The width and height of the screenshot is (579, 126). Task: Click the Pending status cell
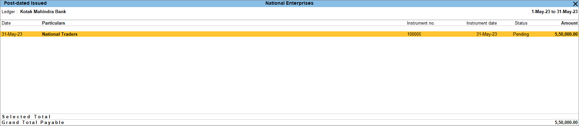(521, 34)
